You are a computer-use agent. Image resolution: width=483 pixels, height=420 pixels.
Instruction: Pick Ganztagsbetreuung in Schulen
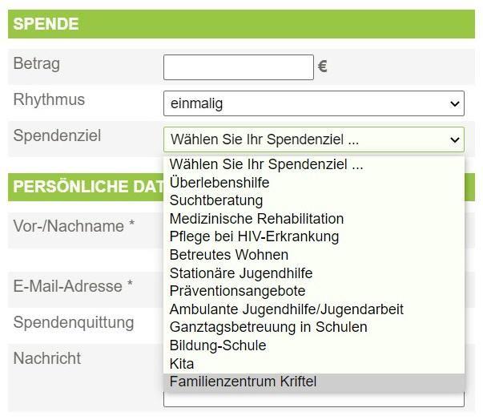[268, 327]
